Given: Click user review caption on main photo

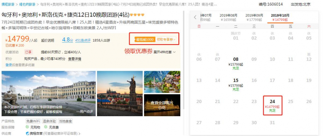Looking at the screenshot, I should coord(48,109).
